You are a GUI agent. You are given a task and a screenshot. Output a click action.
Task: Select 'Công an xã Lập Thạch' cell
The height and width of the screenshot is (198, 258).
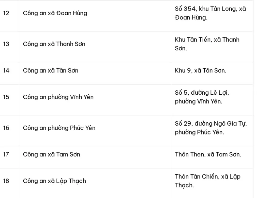[95, 183]
